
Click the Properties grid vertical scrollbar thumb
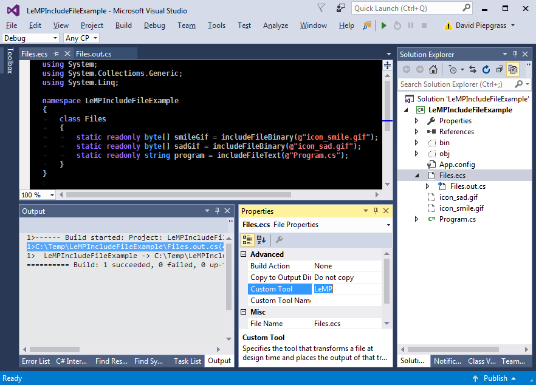[x=387, y=281]
